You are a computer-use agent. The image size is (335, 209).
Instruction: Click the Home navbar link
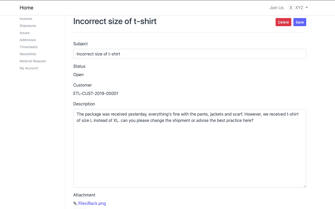[26, 8]
